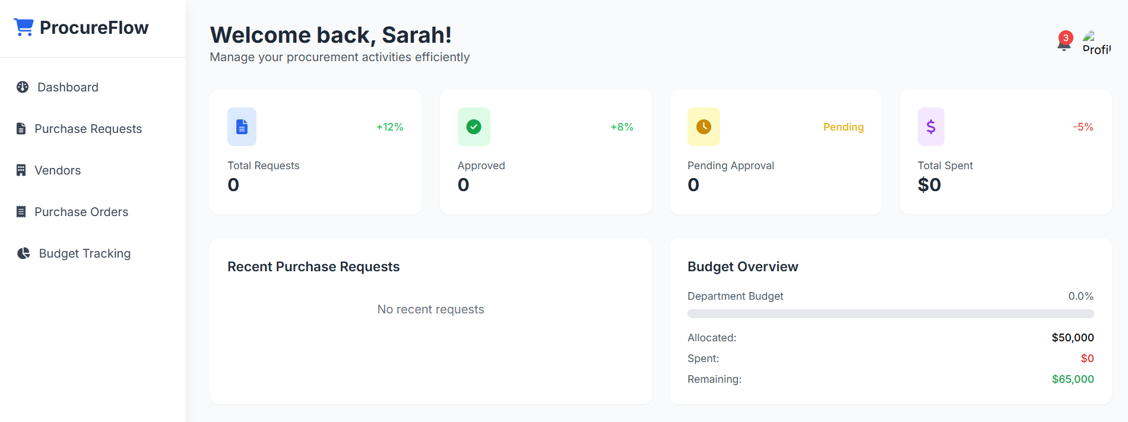
Task: Click the green checkmark icon in Approved card
Action: coord(473,126)
